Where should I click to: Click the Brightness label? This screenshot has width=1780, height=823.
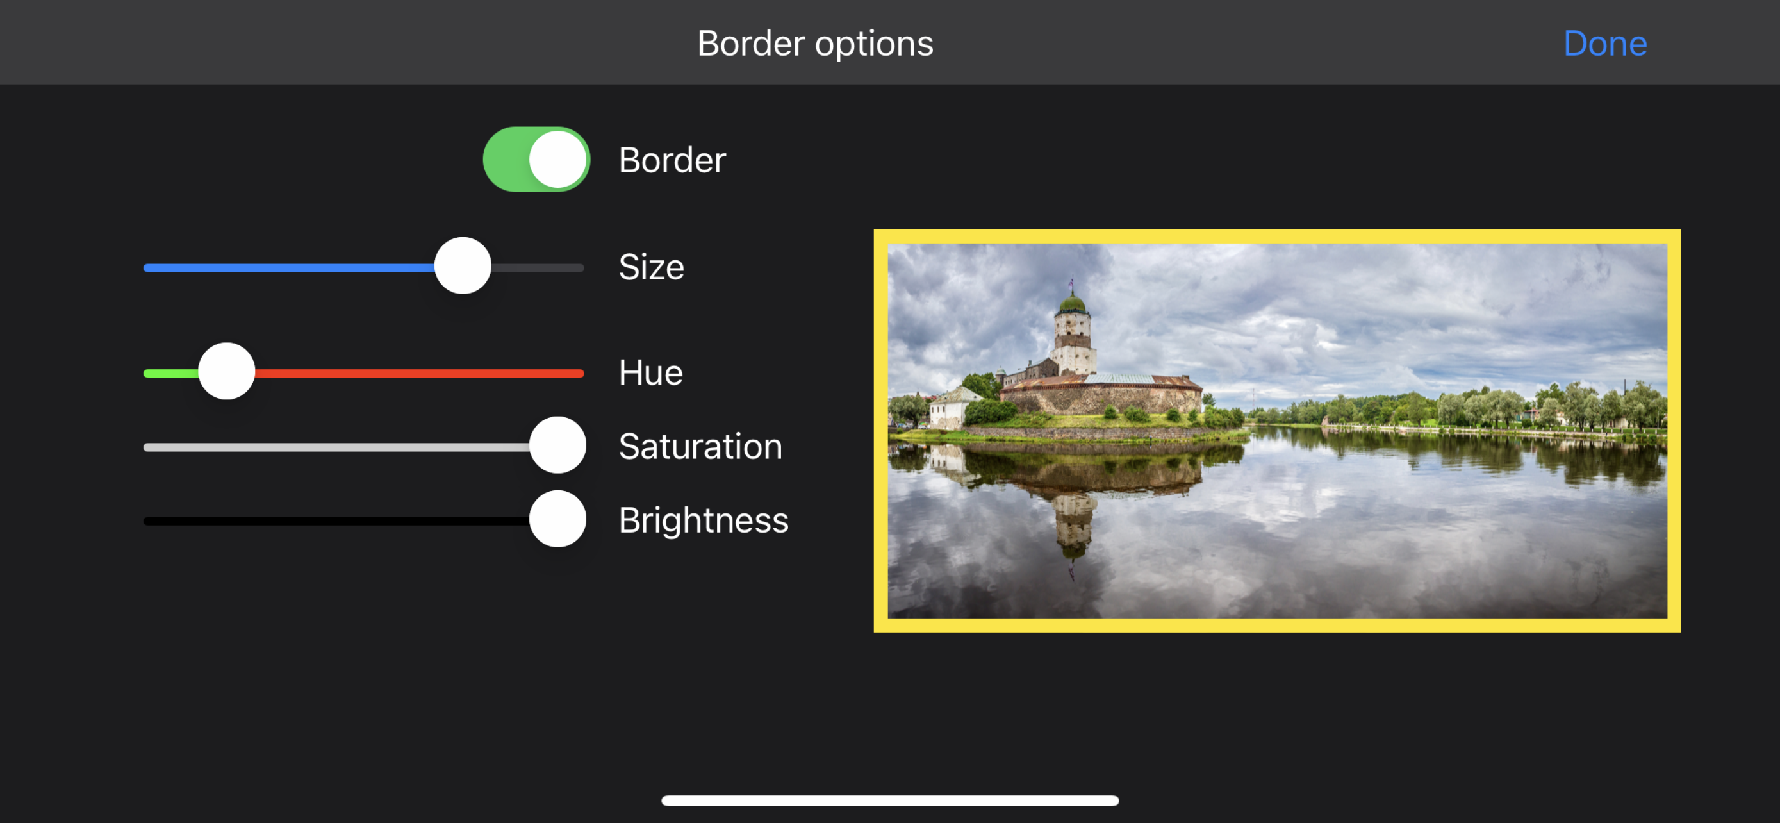pyautogui.click(x=703, y=520)
